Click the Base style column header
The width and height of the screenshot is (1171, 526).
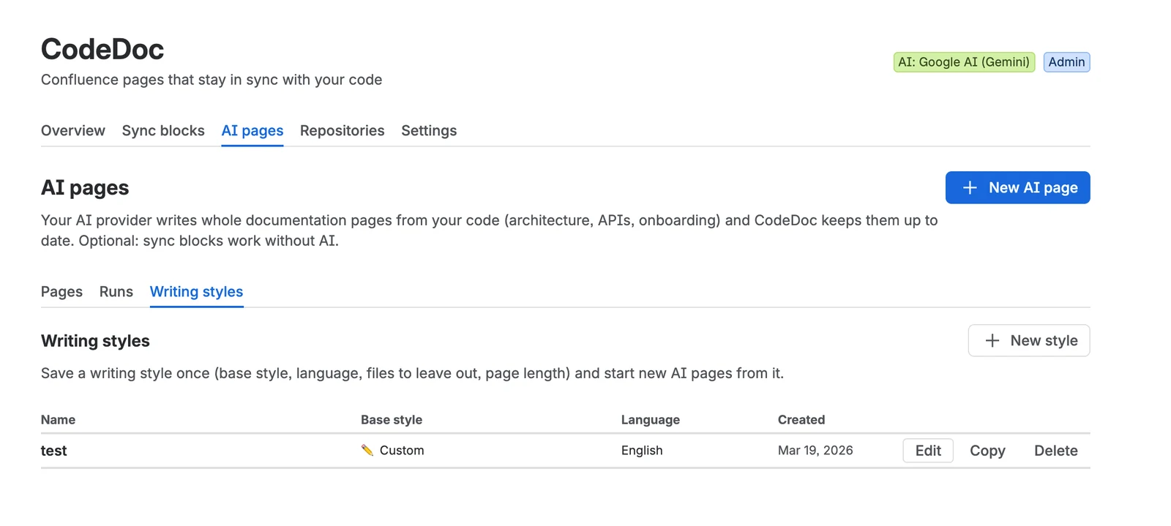pos(392,420)
